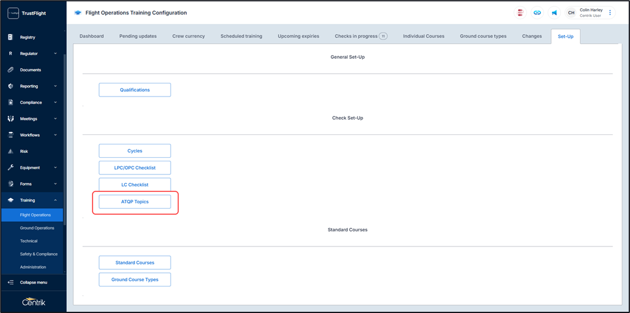Expand the Equipment menu chevron
630x313 pixels.
[x=55, y=168]
